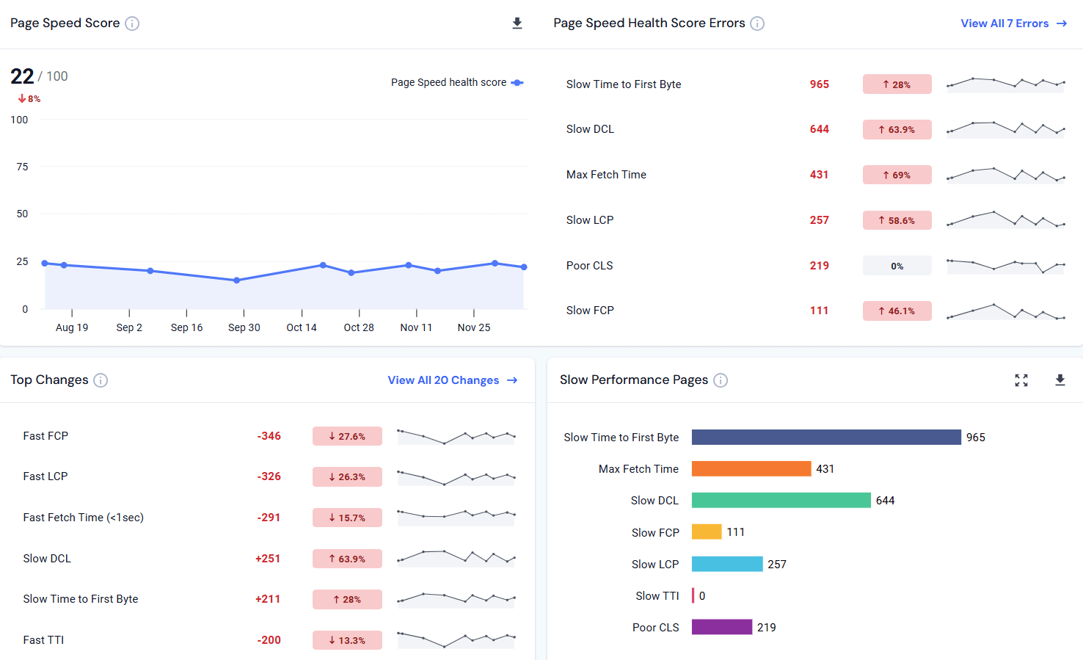Select the Max Fetch Time error label
The image size is (1083, 660).
[606, 175]
